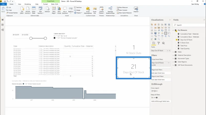Click the Search box in Fields pane
Screen dimensions: 206x115
click(189, 25)
